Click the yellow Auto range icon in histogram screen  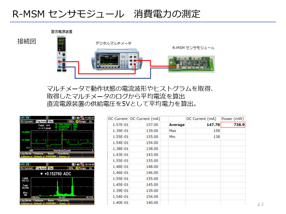pyautogui.click(x=77, y=168)
